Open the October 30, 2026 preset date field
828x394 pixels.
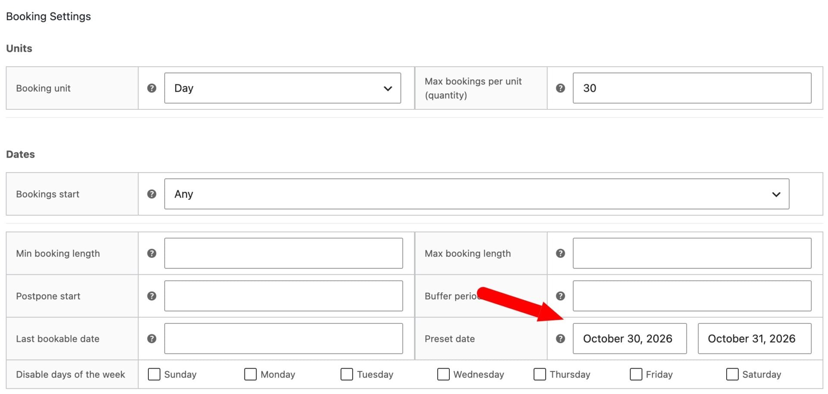(630, 338)
